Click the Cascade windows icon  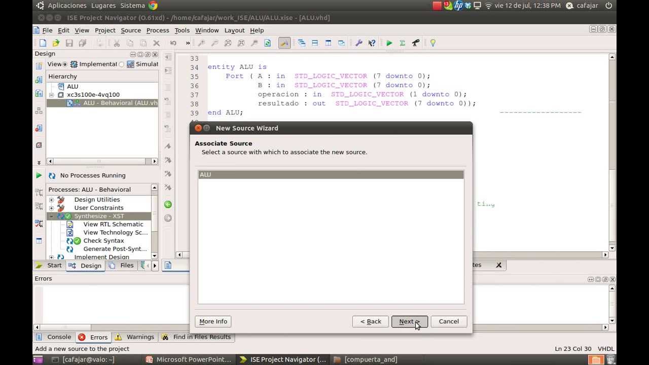[x=302, y=43]
